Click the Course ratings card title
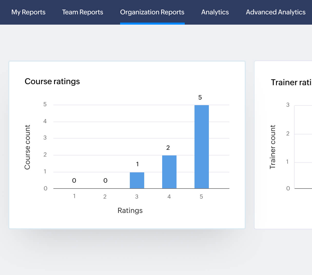Screen dimensions: 312x275 [x=52, y=81]
